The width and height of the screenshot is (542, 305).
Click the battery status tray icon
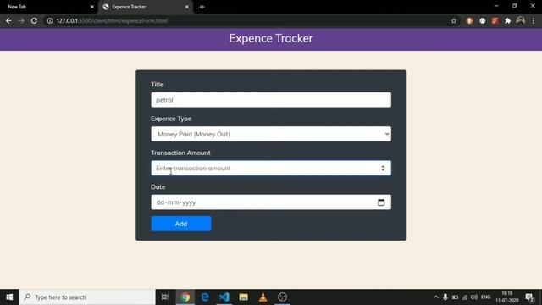click(455, 297)
